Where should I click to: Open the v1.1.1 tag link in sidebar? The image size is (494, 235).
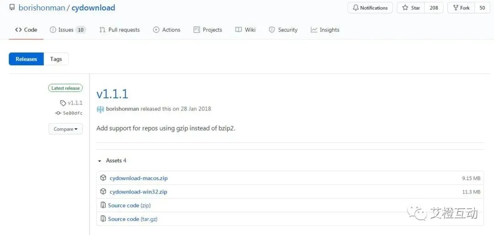pyautogui.click(x=75, y=103)
